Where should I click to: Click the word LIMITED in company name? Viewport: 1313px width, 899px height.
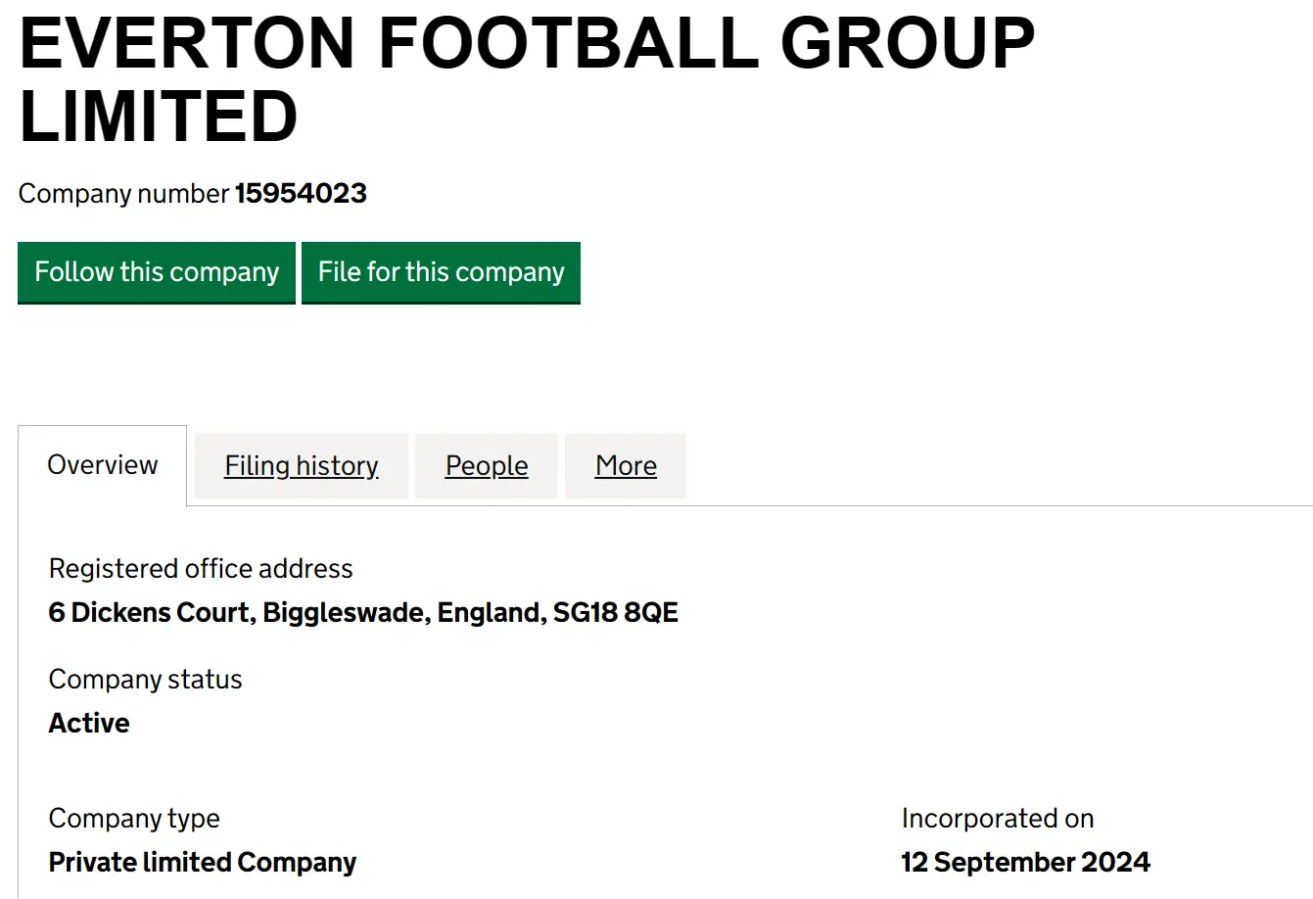(x=158, y=117)
